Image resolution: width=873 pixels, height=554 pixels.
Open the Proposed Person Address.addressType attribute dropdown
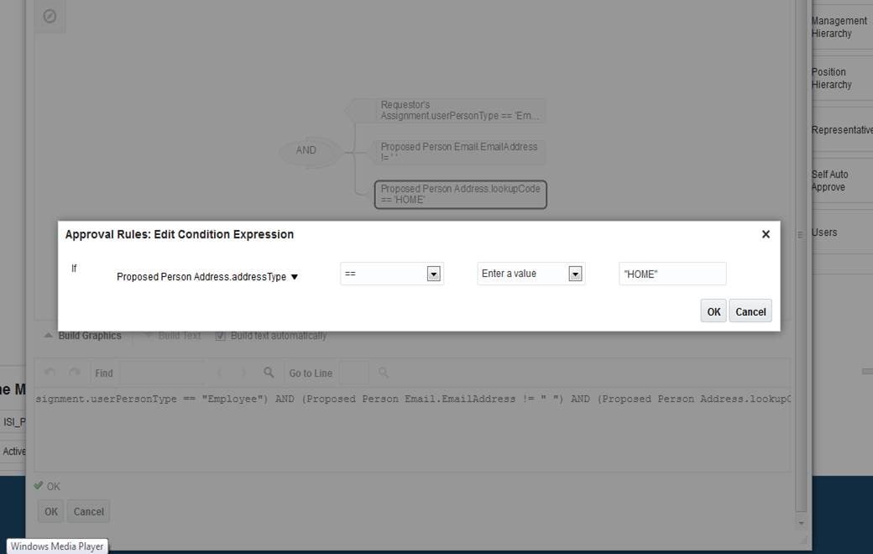pos(294,277)
